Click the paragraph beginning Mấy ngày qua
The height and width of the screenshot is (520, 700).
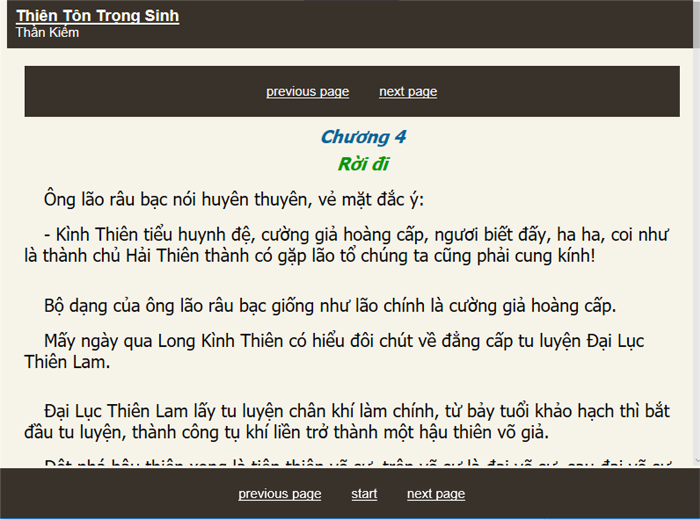pyautogui.click(x=334, y=351)
